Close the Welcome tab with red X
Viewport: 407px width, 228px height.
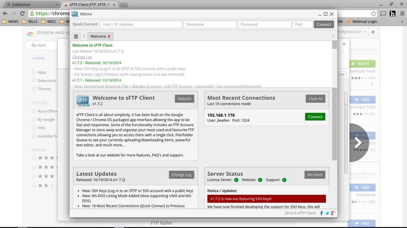point(109,36)
